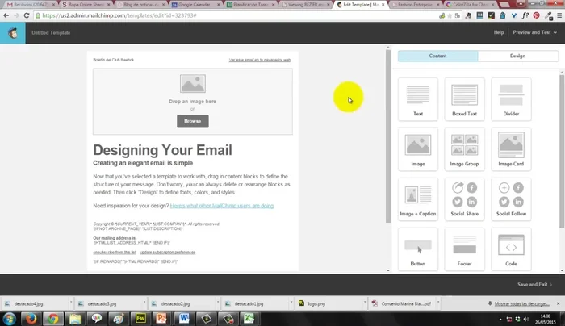Show hidden system tray icons
565x326 pixels.
[x=500, y=320]
